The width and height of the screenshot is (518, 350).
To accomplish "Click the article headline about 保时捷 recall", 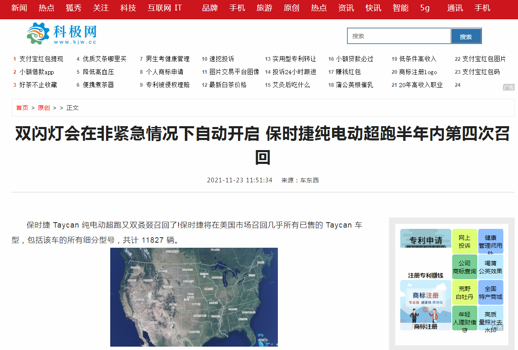I will coord(263,145).
